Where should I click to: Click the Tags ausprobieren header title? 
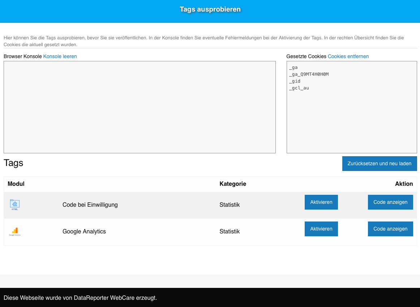click(x=210, y=9)
